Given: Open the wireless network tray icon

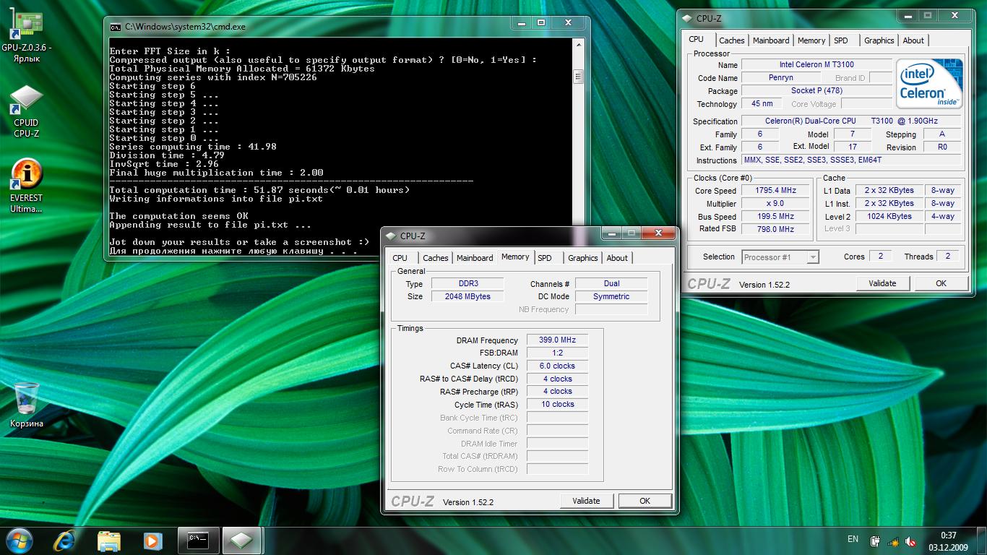Looking at the screenshot, I should [894, 541].
